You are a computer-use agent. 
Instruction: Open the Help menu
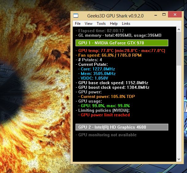pyautogui.click(x=114, y=24)
